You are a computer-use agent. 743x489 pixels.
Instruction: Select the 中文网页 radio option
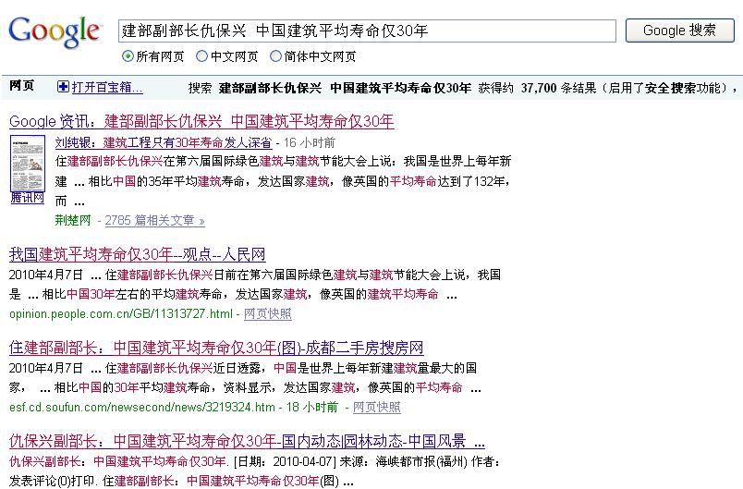pos(201,56)
